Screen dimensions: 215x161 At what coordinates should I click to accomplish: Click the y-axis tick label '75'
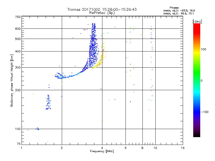[x=19, y=144]
